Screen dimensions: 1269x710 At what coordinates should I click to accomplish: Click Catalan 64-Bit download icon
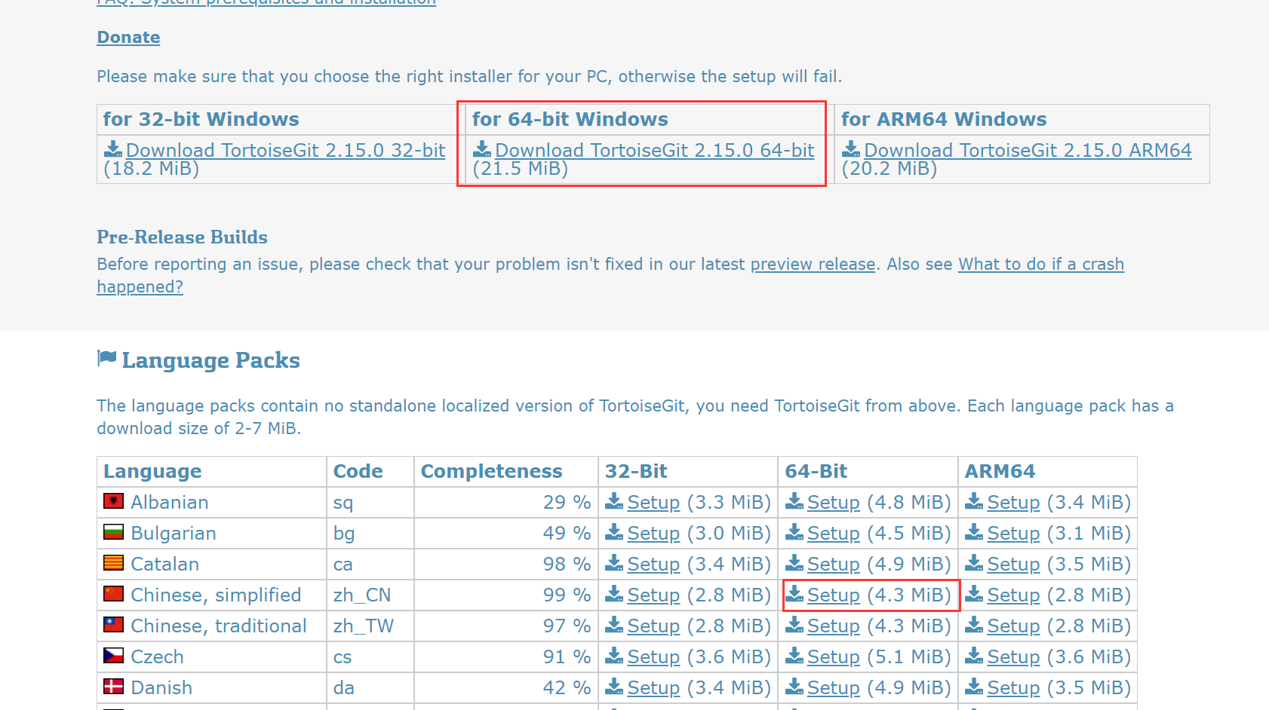click(x=794, y=563)
